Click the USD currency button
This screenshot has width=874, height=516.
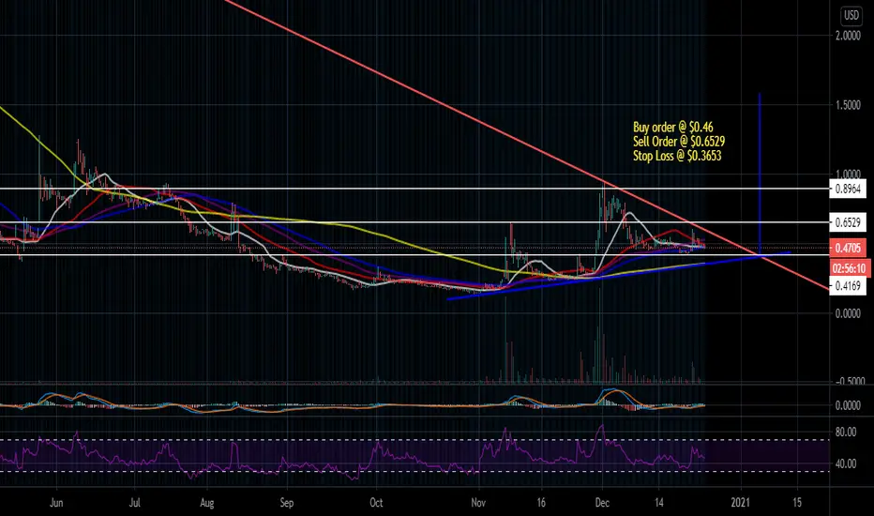(x=851, y=16)
